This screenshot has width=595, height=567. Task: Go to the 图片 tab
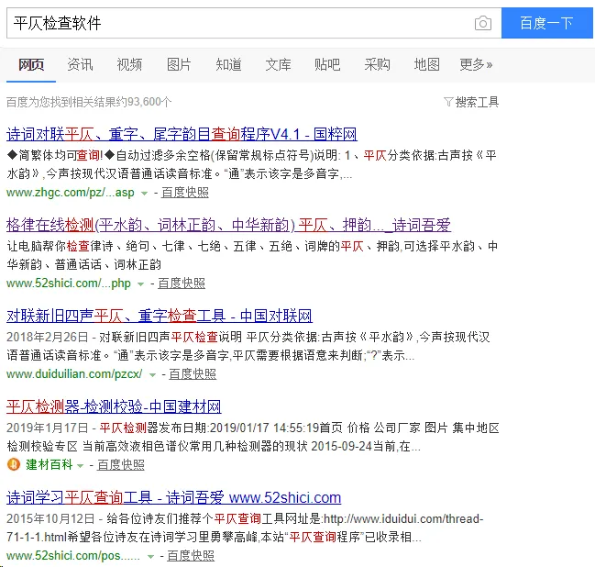pos(179,64)
